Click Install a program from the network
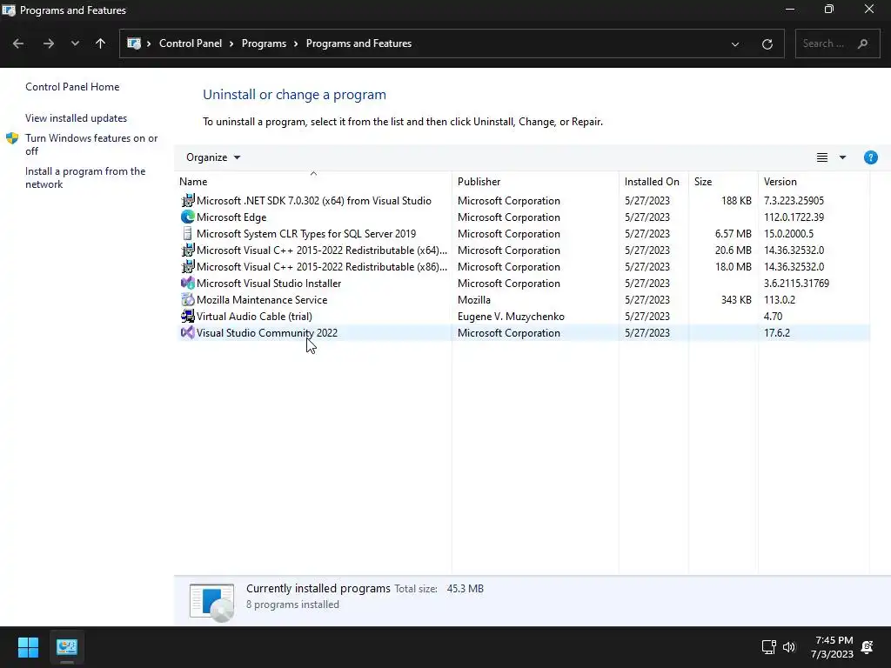The height and width of the screenshot is (668, 891). point(85,177)
